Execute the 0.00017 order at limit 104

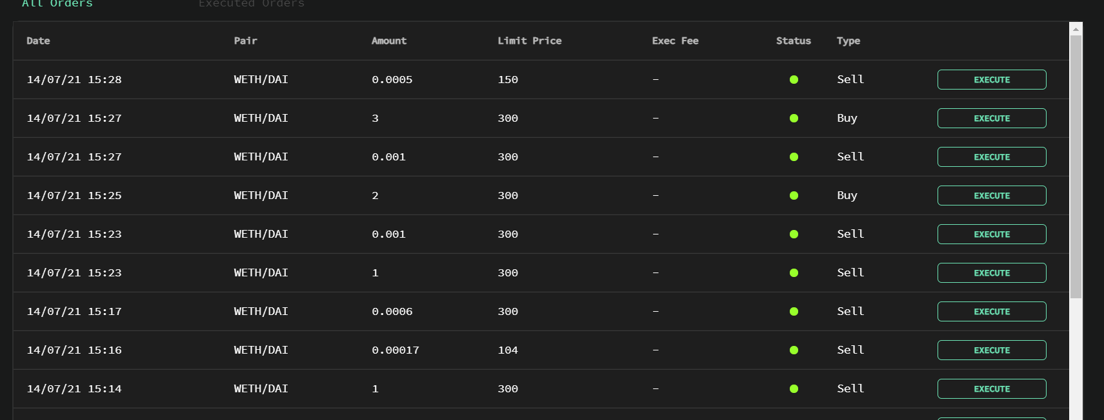[x=991, y=350]
